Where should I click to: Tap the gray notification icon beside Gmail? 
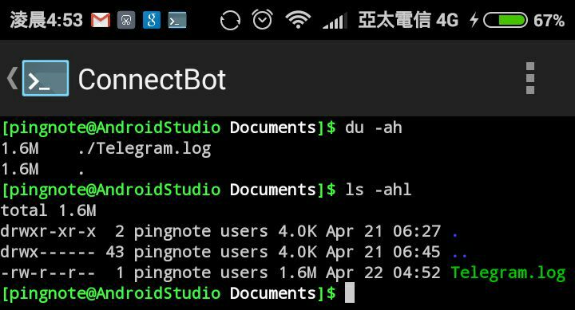(126, 20)
